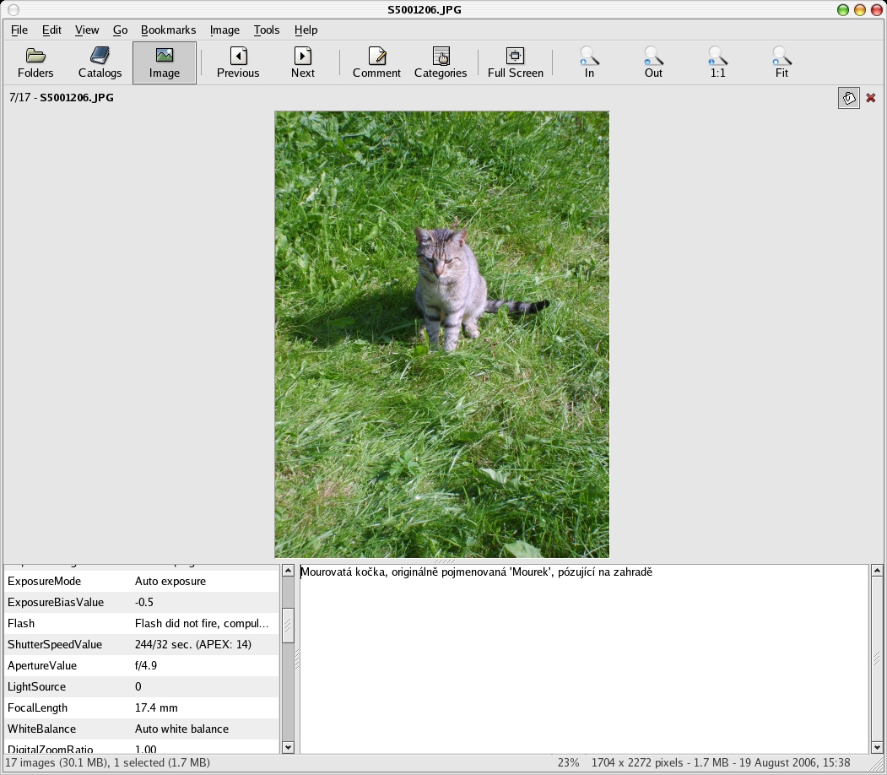
Task: Switch to Full Screen mode
Action: [516, 62]
